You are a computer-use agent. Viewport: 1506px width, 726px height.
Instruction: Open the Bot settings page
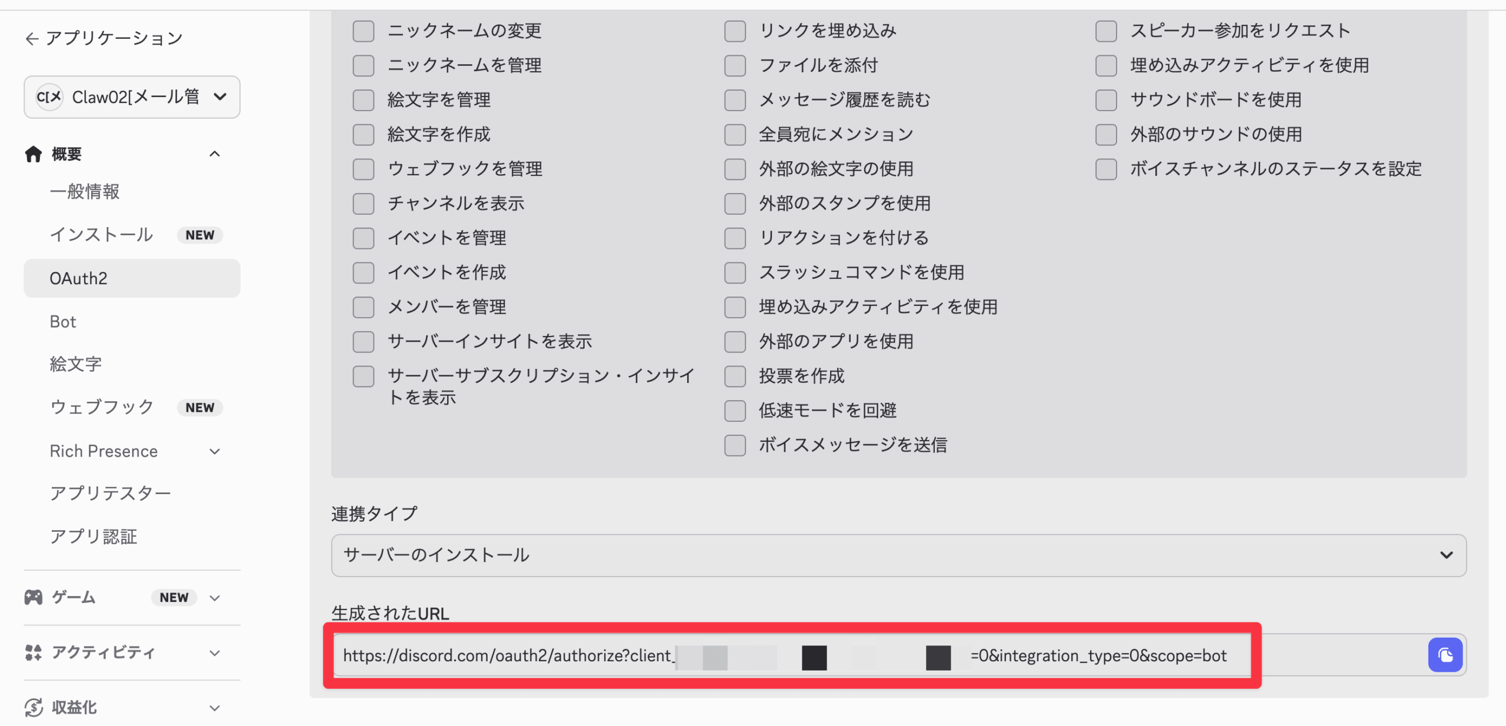tap(63, 321)
